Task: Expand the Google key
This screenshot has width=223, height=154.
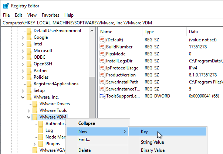Action: click(x=23, y=38)
